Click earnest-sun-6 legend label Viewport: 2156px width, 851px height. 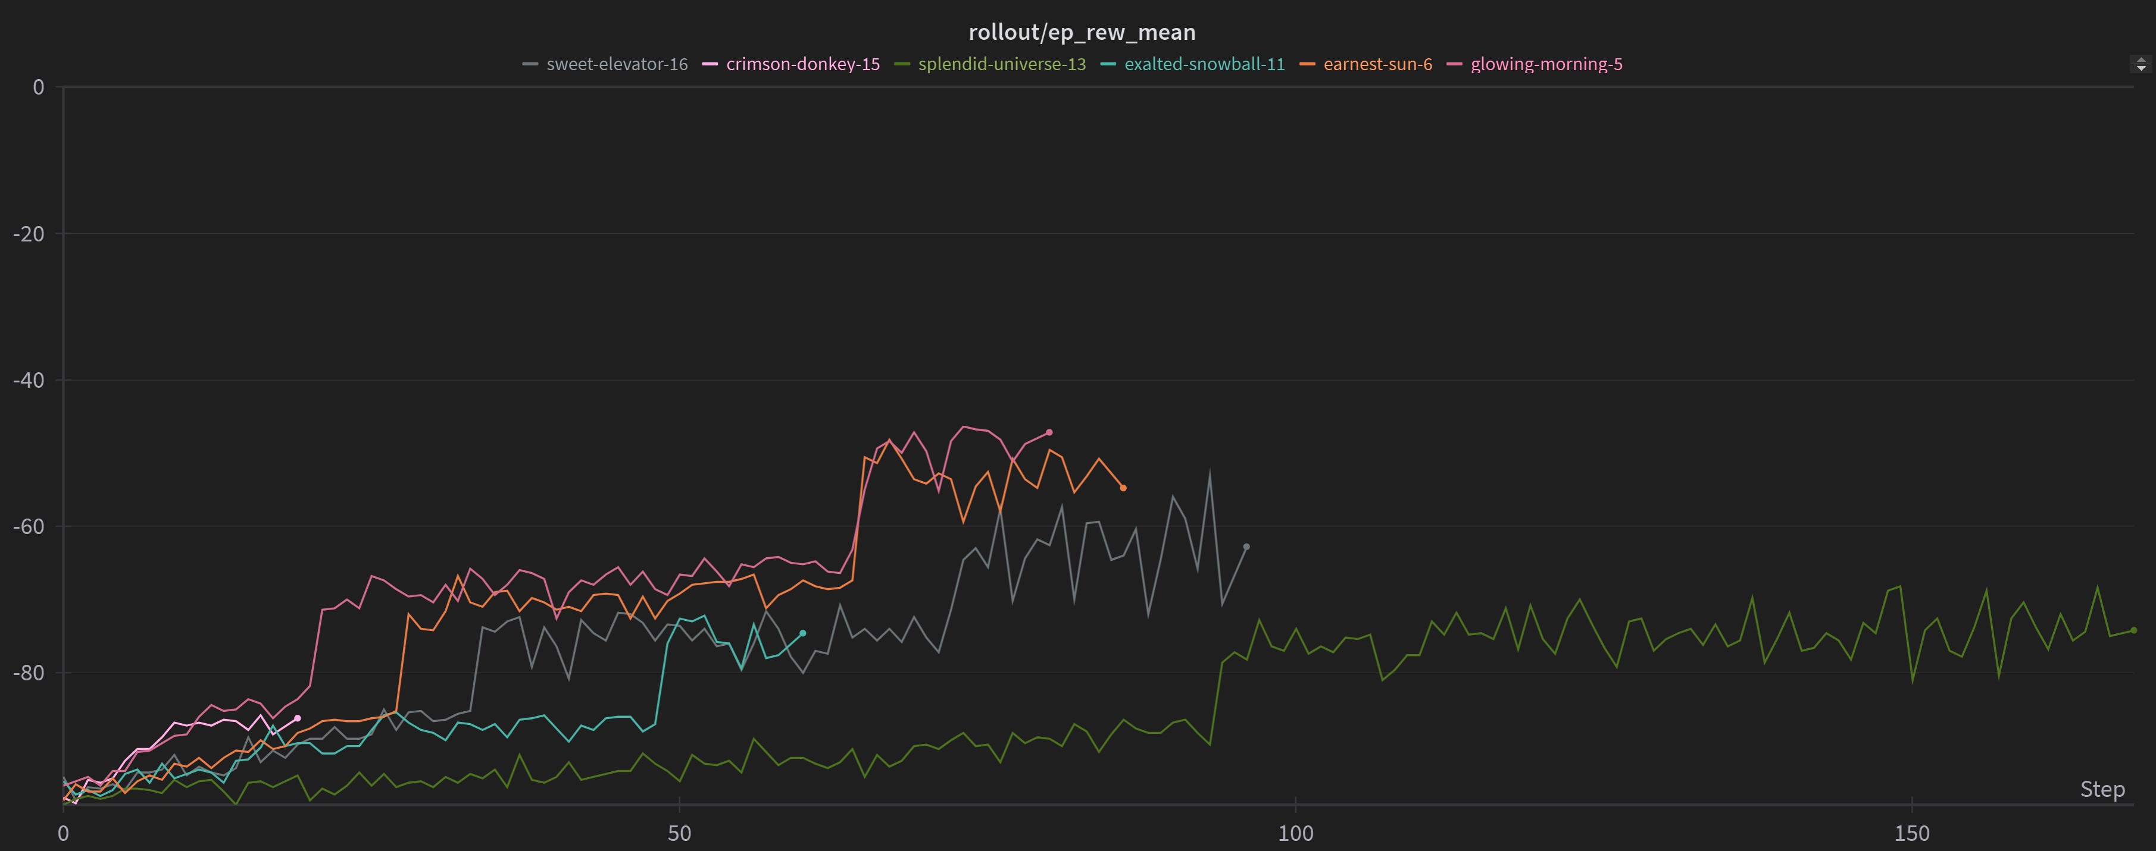(x=1377, y=64)
